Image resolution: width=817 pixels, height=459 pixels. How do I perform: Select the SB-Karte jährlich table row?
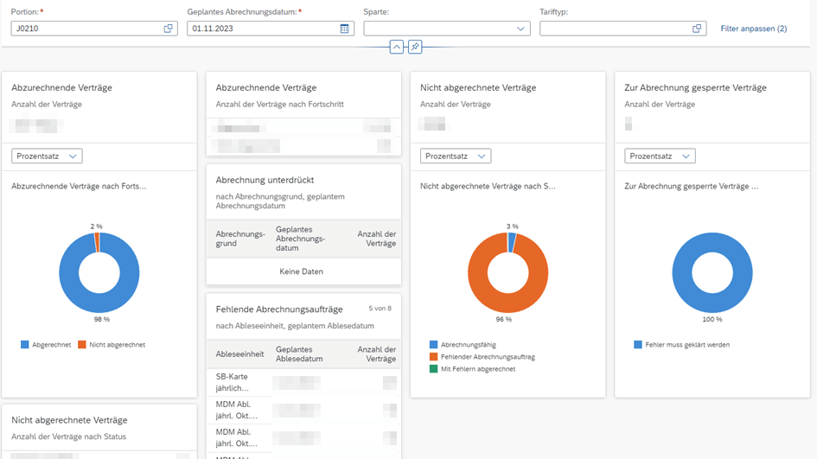[303, 381]
